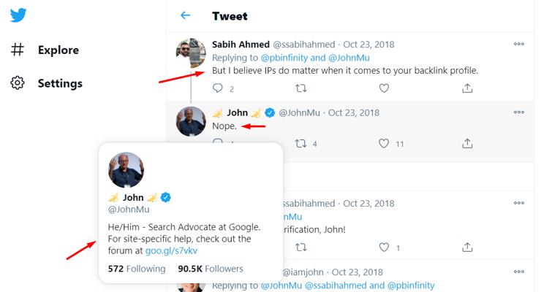The image size is (552, 292).
Task: Open more options on Sabih's tweet
Action: tap(518, 45)
